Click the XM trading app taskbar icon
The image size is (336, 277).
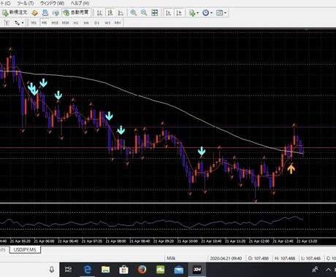197,270
